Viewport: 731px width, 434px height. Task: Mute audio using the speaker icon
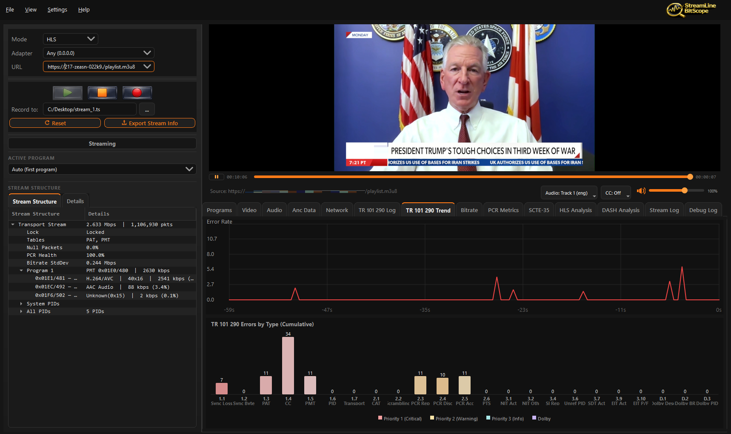[640, 191]
